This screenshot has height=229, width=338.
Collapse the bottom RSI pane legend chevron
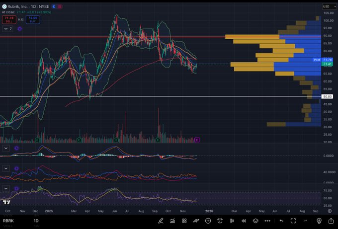pyautogui.click(x=6, y=189)
